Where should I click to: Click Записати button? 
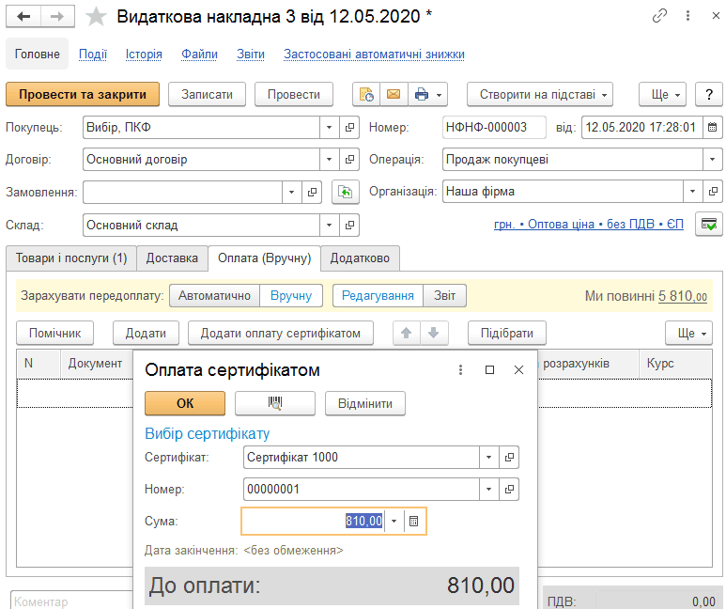point(207,95)
